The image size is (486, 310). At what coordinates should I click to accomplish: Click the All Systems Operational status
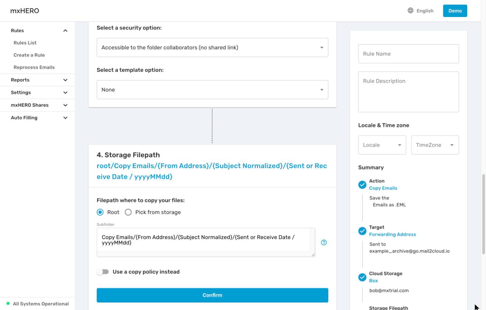click(41, 304)
